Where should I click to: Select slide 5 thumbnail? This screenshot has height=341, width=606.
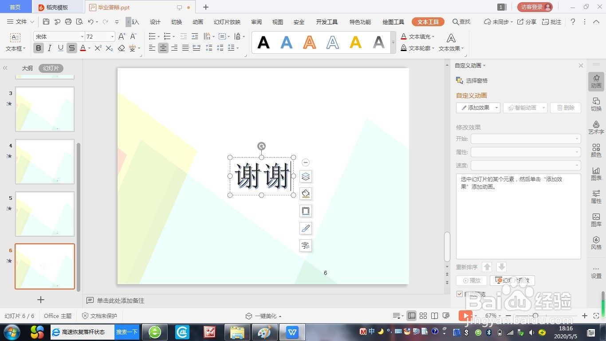tap(45, 214)
